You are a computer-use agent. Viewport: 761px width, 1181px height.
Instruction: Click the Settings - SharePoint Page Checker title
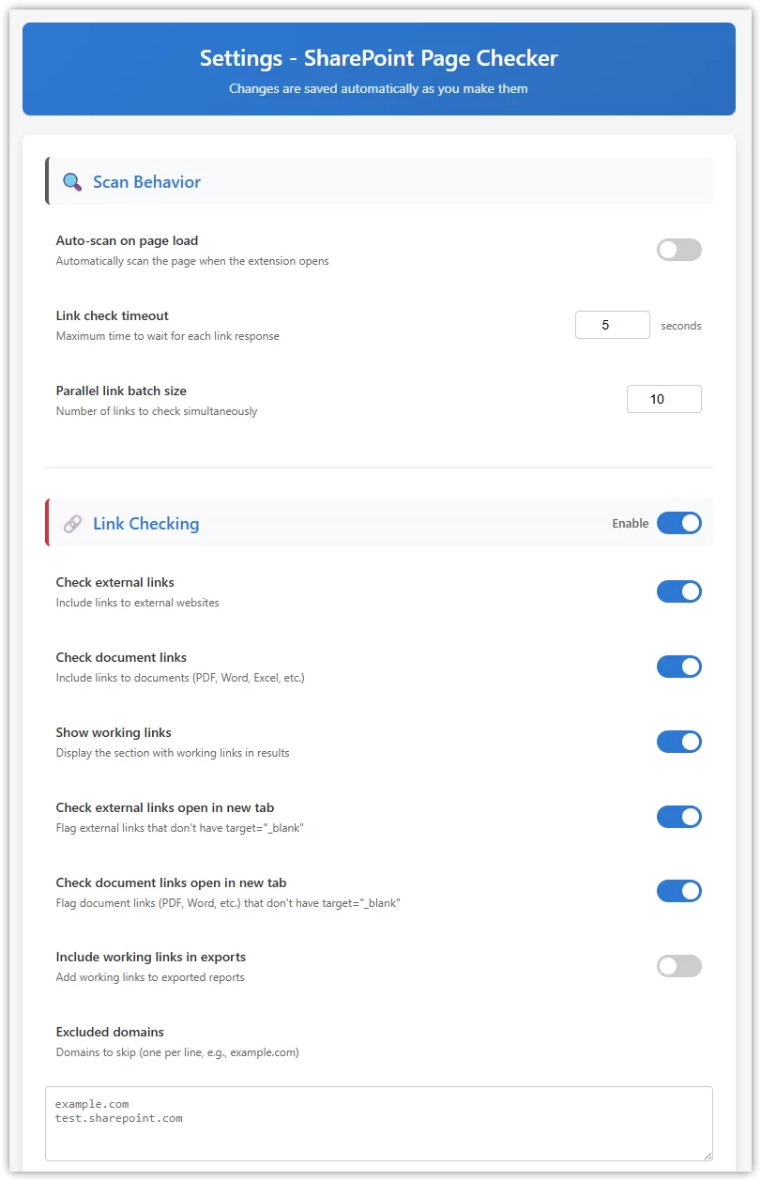(x=378, y=57)
